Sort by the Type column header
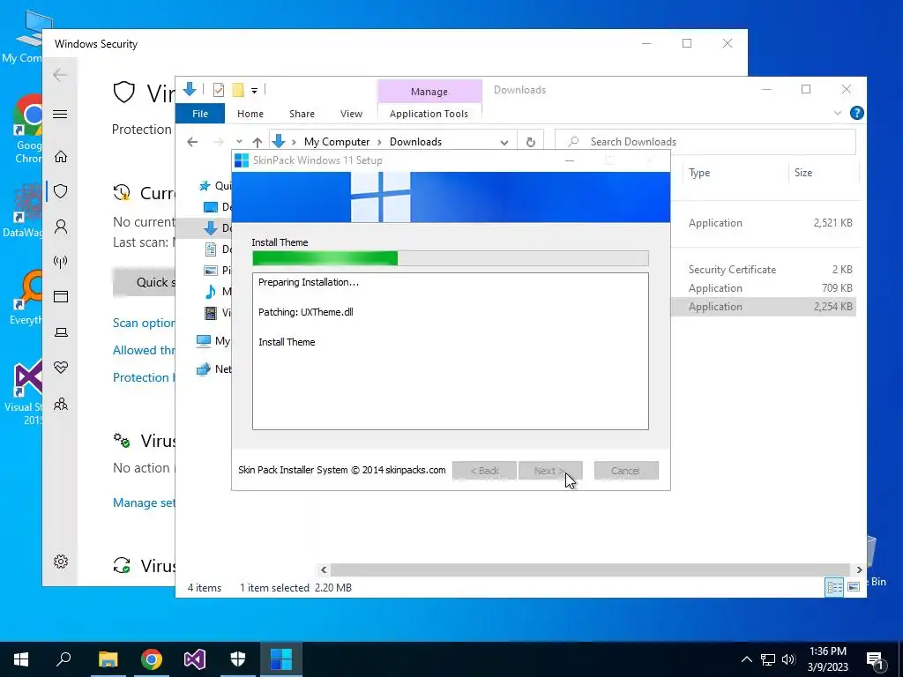Viewport: 903px width, 677px height. [x=735, y=173]
